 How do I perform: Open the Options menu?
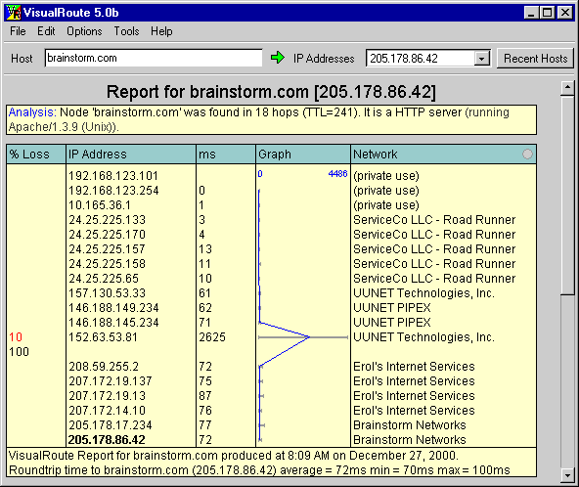pos(84,31)
